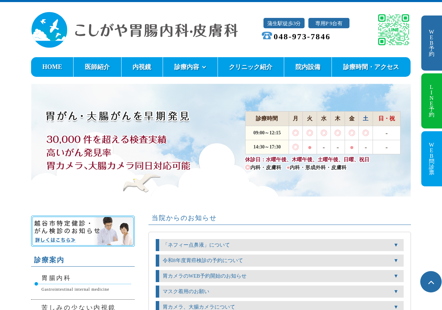The image size is (442, 310).
Task: Click the scroll-to-top arrow button
Action: [x=431, y=282]
